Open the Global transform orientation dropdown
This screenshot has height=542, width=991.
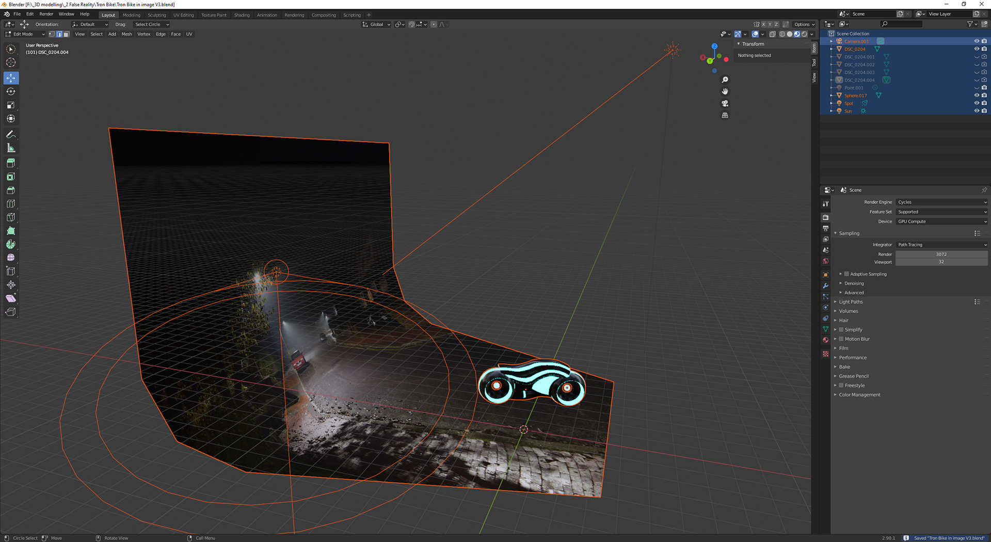376,24
